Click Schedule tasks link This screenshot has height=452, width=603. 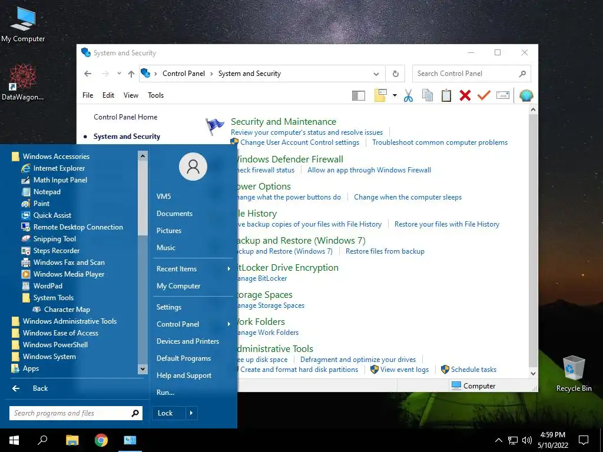(x=474, y=370)
